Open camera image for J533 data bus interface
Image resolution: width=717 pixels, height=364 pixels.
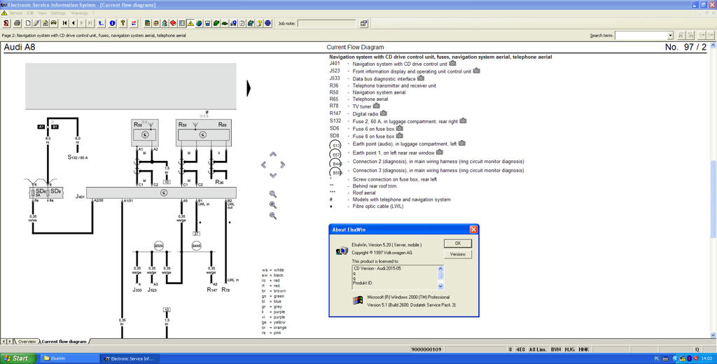point(421,78)
